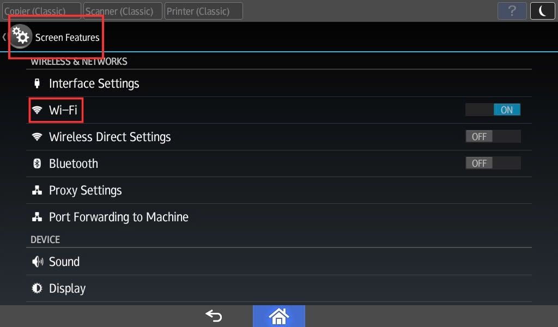The width and height of the screenshot is (558, 327).
Task: Click the Screen Features gear icon
Action: click(20, 37)
